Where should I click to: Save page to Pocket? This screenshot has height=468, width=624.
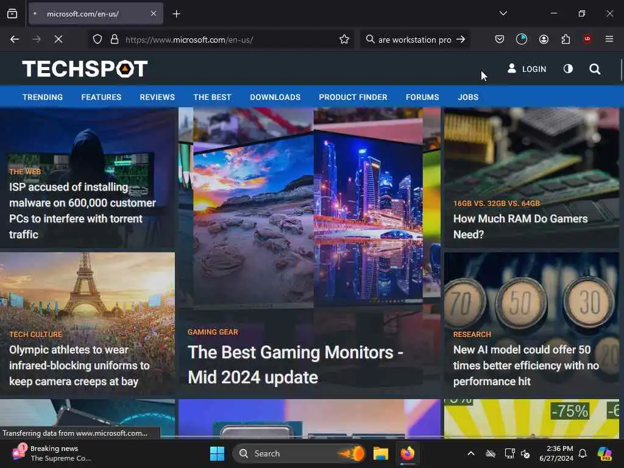tap(500, 39)
